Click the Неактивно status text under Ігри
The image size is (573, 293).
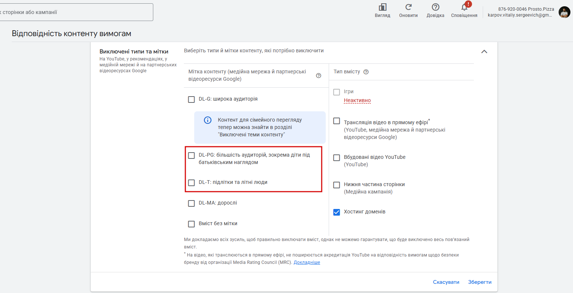point(357,101)
